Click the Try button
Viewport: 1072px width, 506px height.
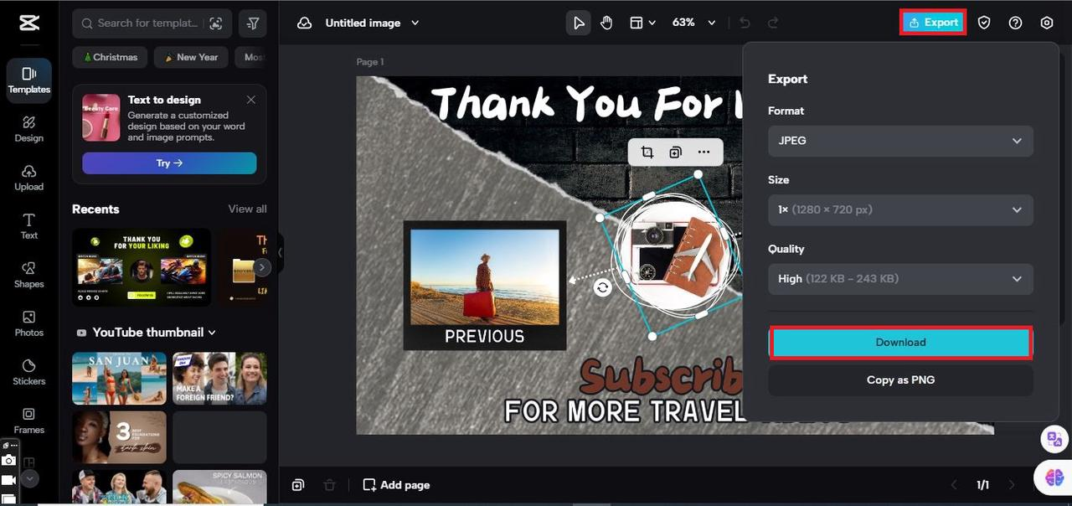tap(169, 163)
